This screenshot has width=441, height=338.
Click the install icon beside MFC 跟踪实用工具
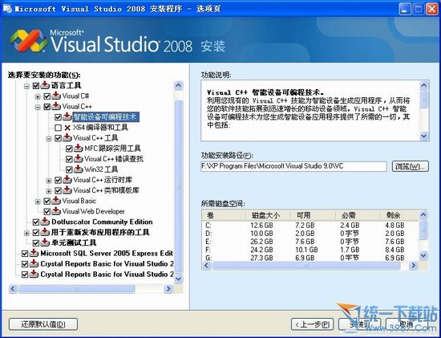(x=79, y=149)
